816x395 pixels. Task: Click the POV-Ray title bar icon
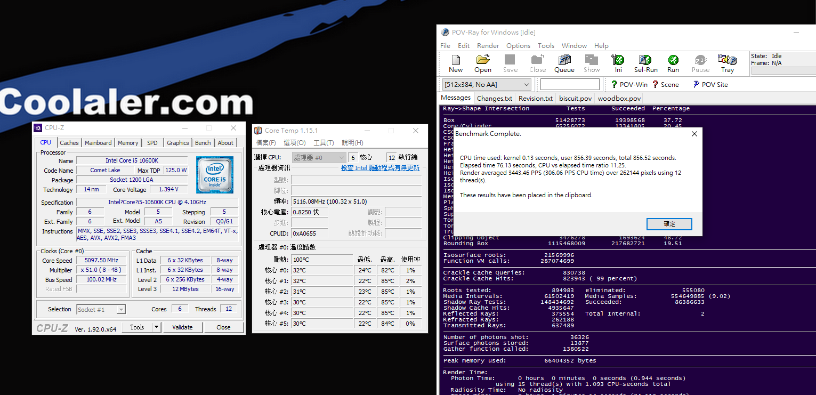pos(446,32)
